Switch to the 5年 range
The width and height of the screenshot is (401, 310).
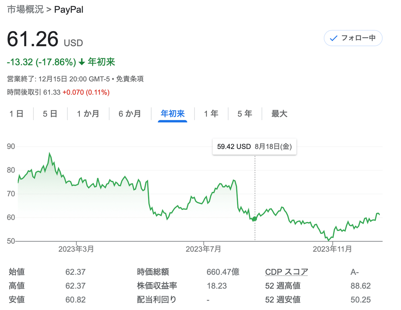pos(245,114)
